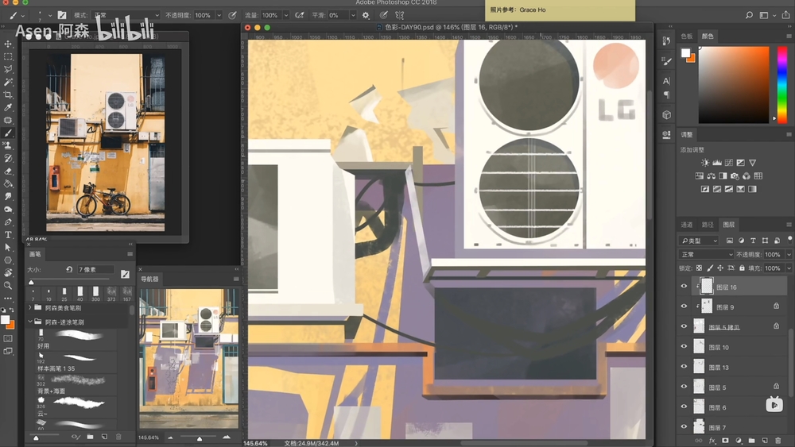Open the layer blend mode 正常 dropdown
Screen dimensions: 795x447
coord(704,254)
